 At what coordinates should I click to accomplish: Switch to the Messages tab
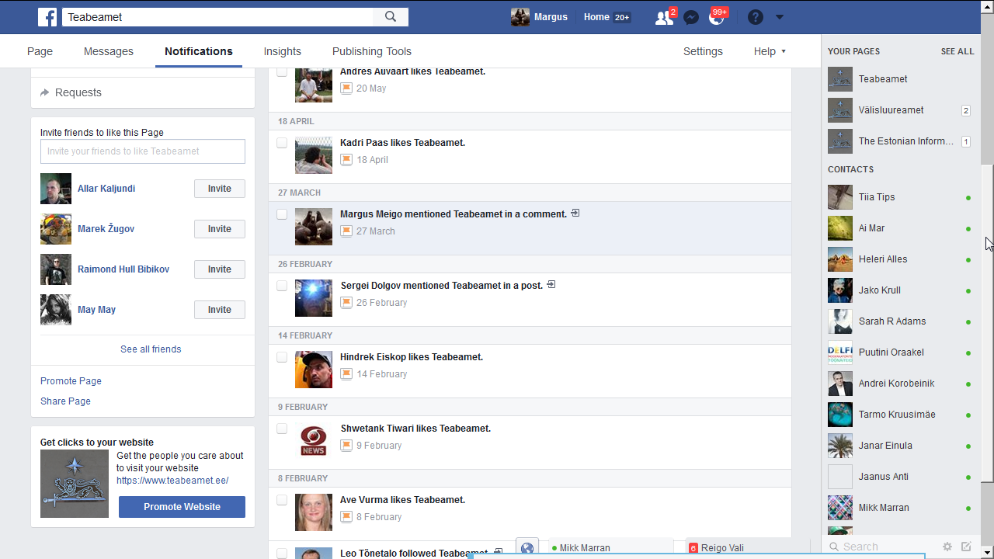click(x=109, y=51)
